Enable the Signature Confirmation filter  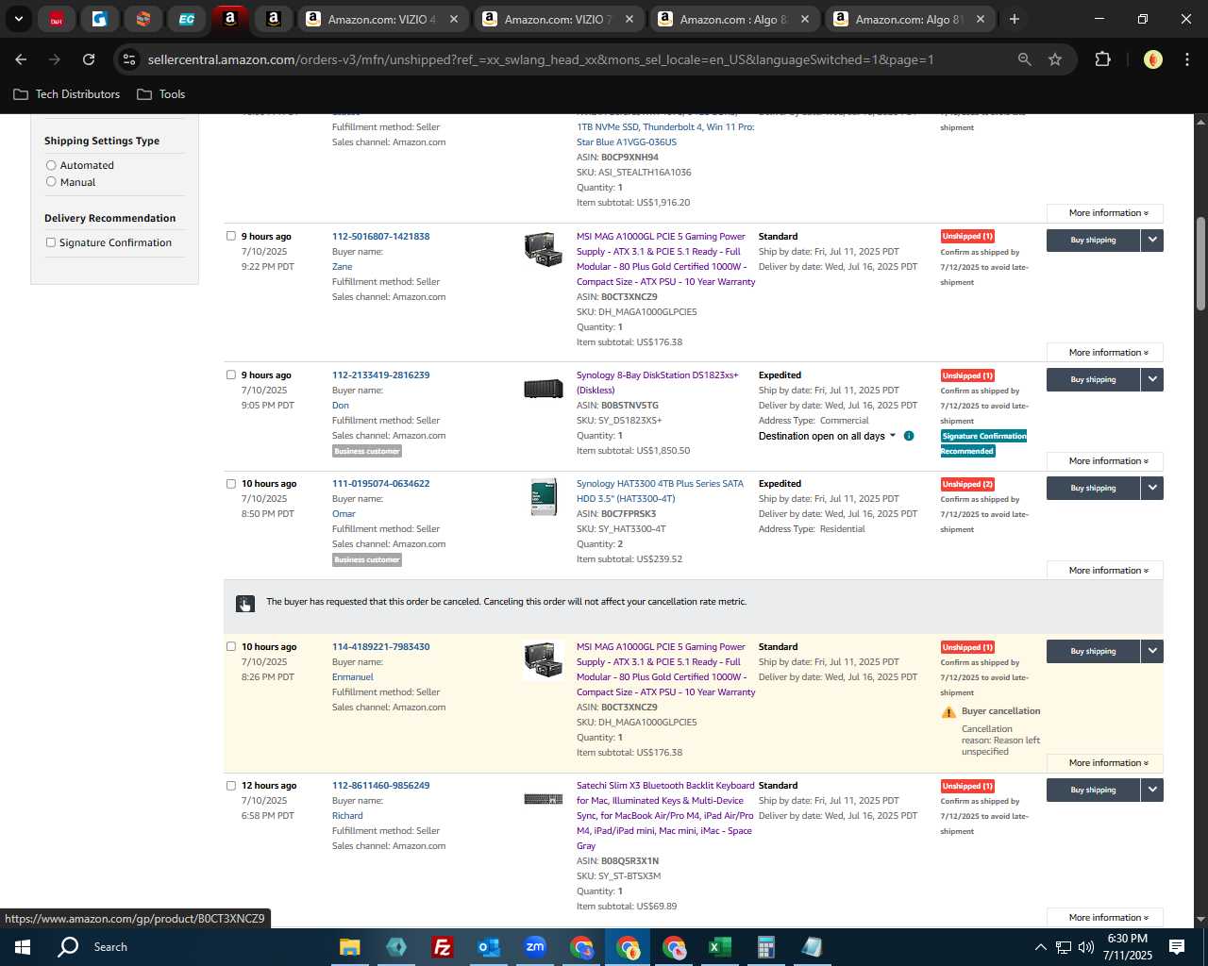point(51,242)
